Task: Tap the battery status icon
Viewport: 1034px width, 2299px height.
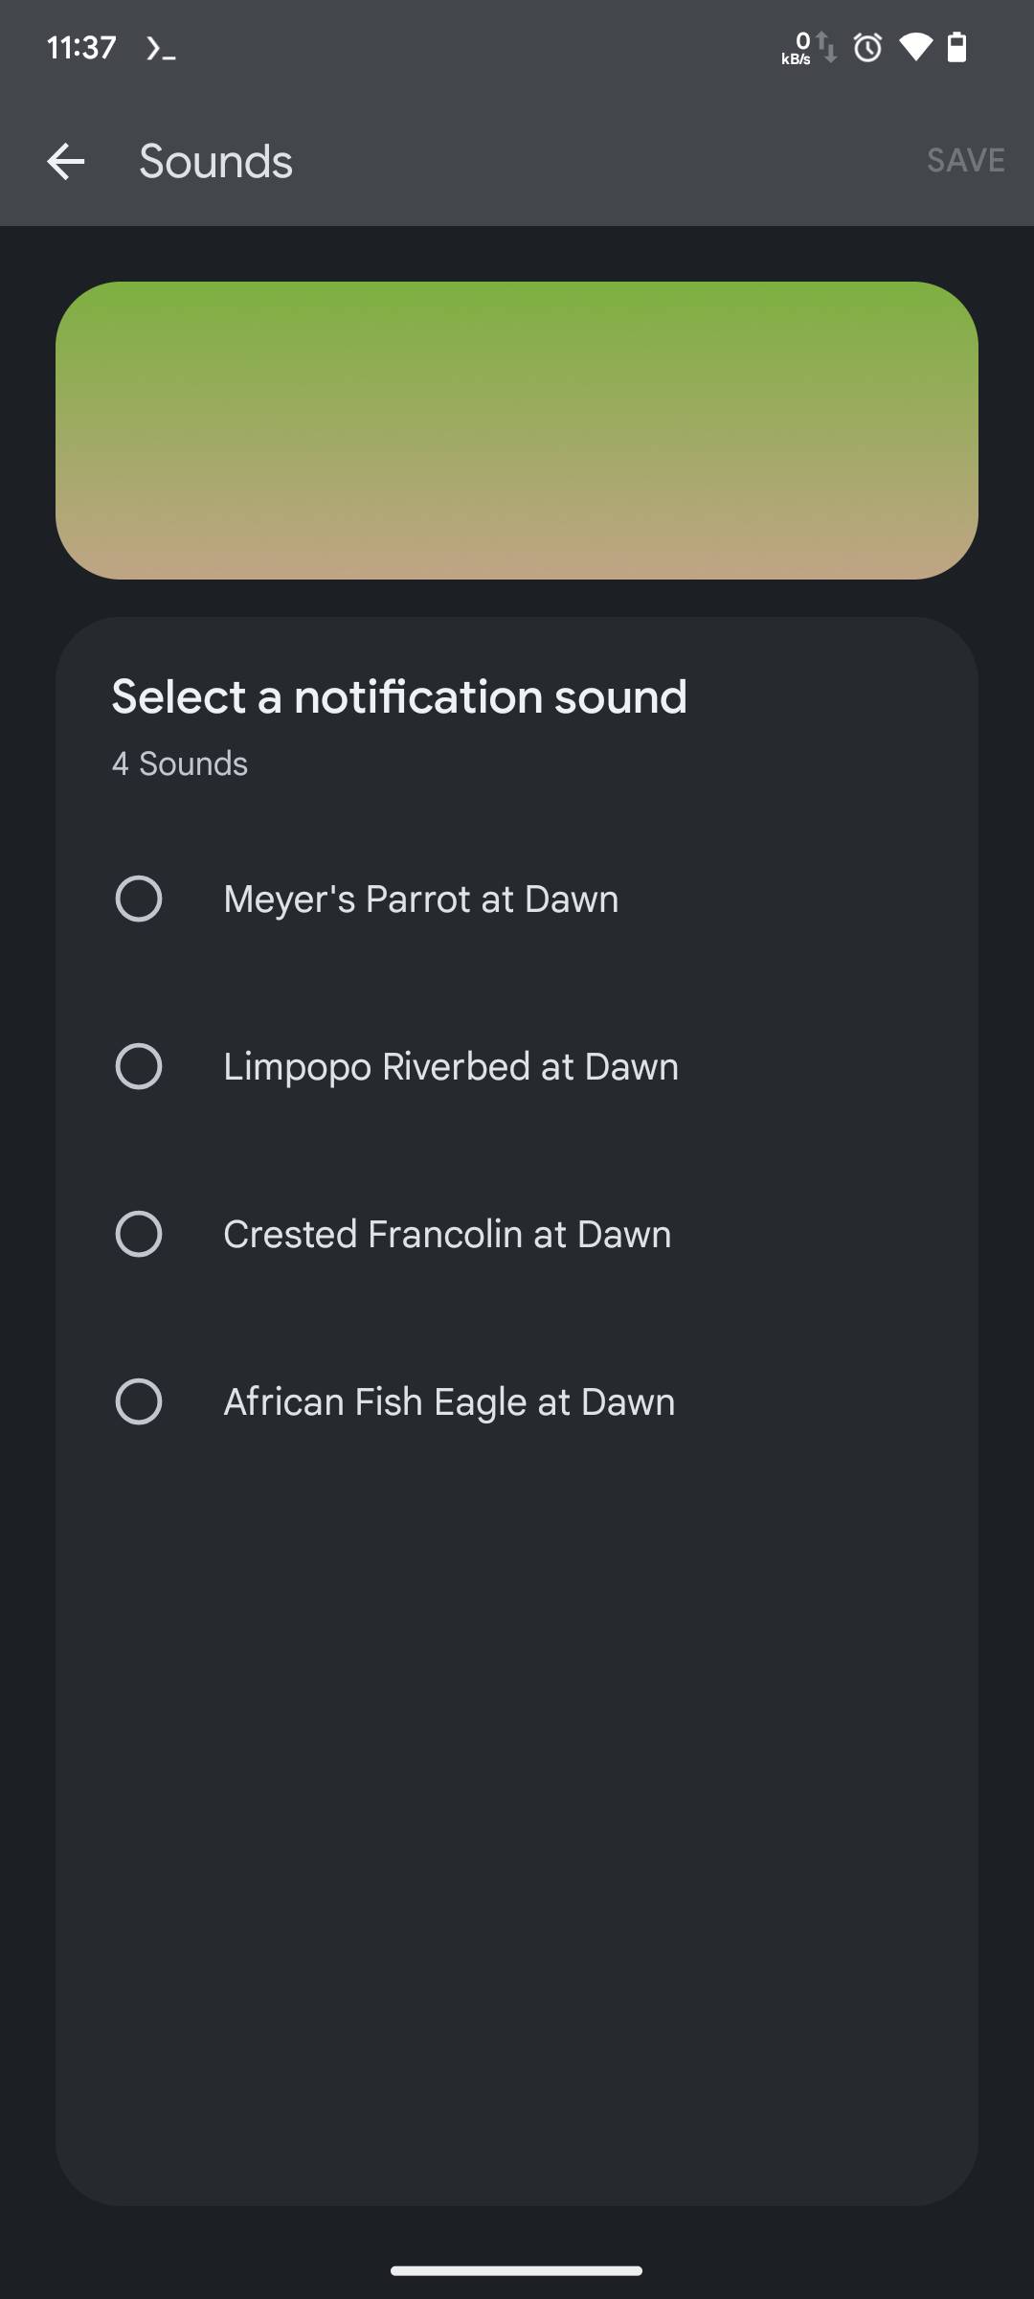Action: pos(956,47)
